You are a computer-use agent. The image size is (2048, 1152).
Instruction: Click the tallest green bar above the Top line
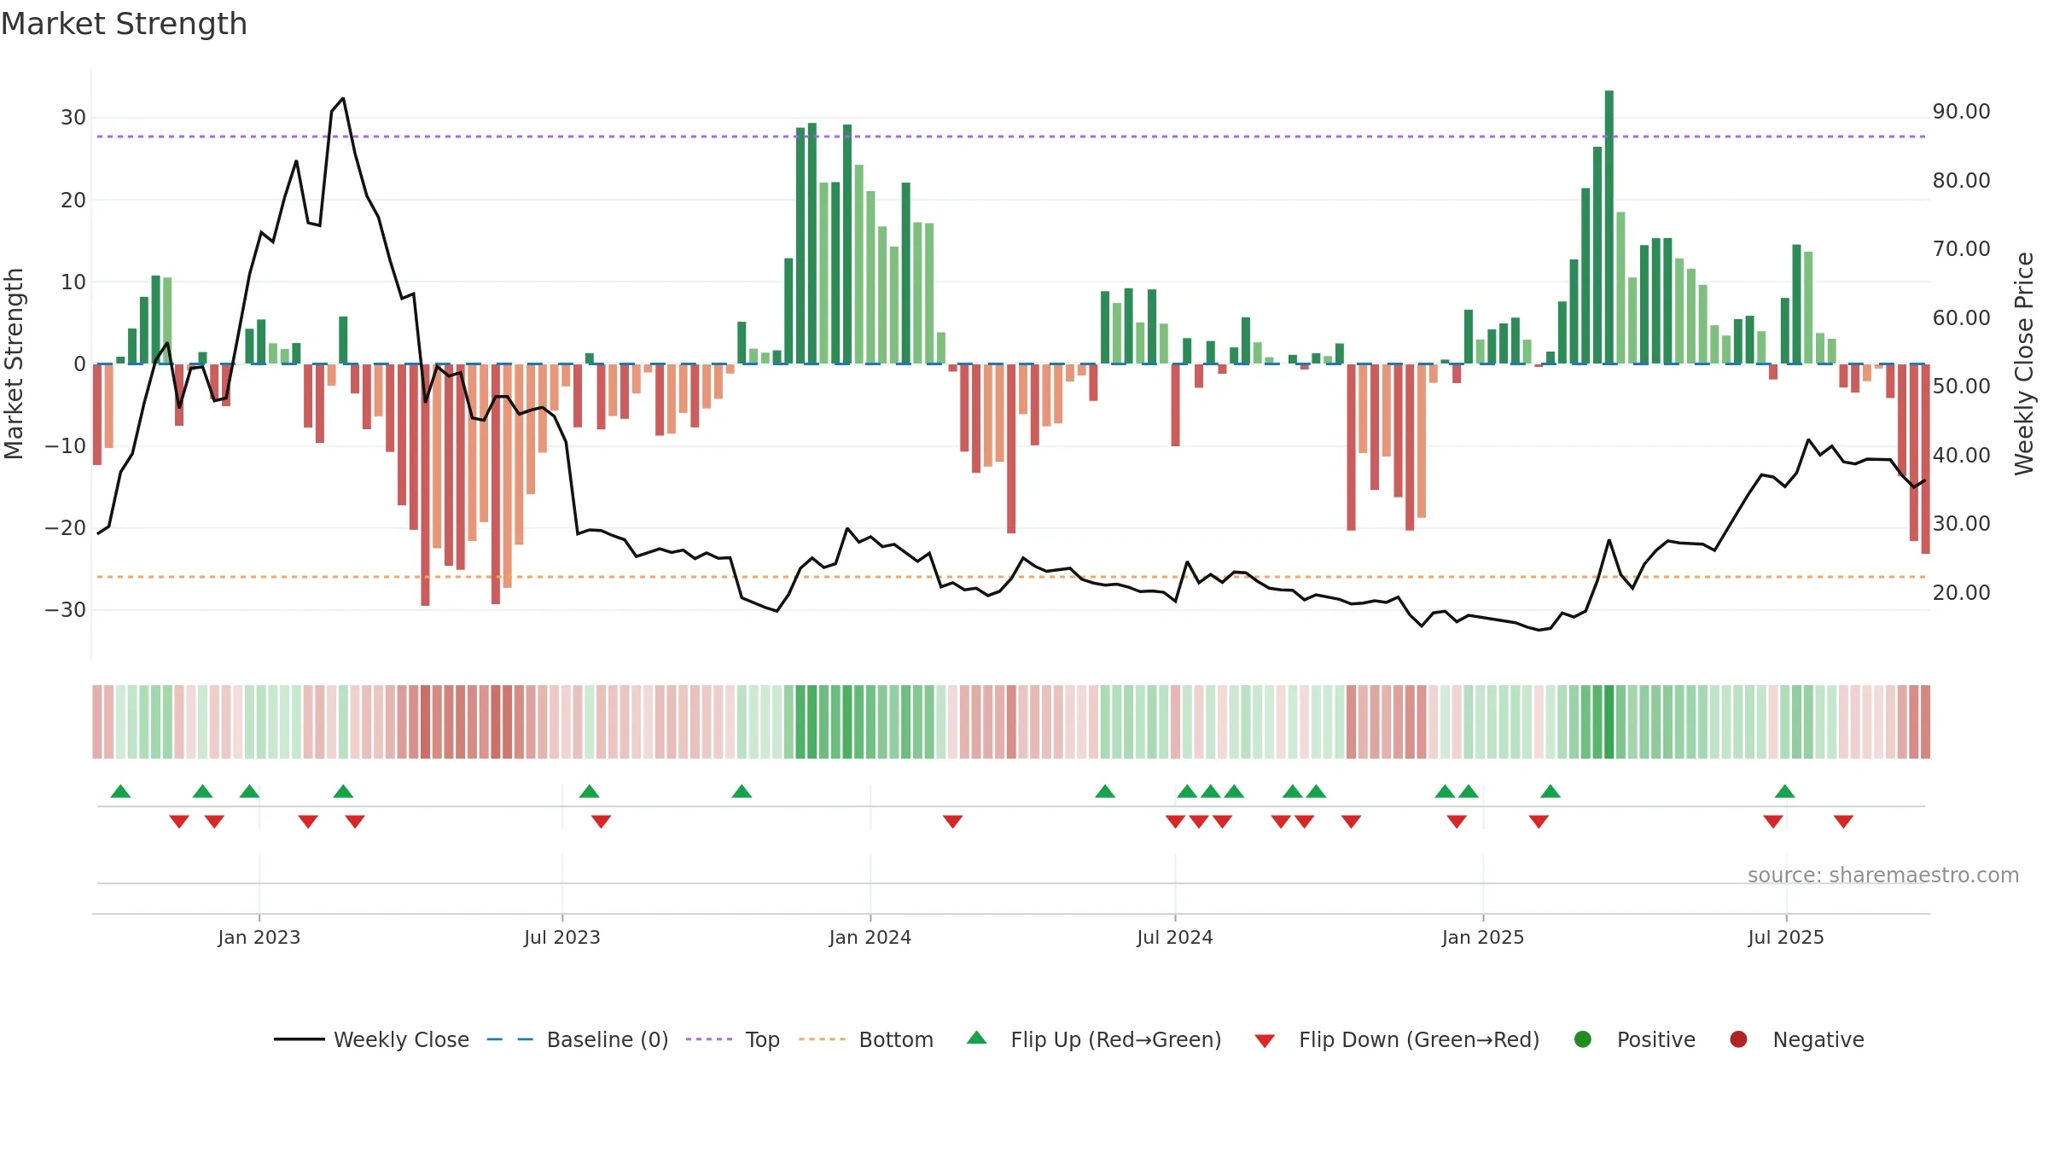1609,227
